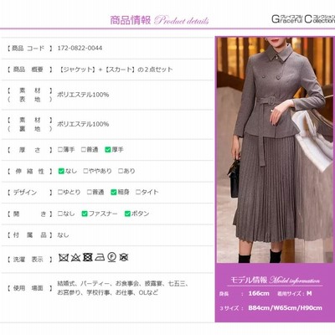The width and height of the screenshot is (335, 335).
Task: Tick the 薄手 thickness checkbox
Action: (60, 150)
